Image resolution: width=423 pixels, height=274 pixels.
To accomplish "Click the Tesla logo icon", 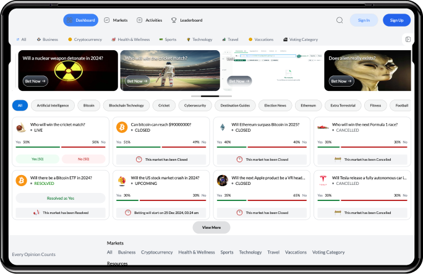I will 322,181.
